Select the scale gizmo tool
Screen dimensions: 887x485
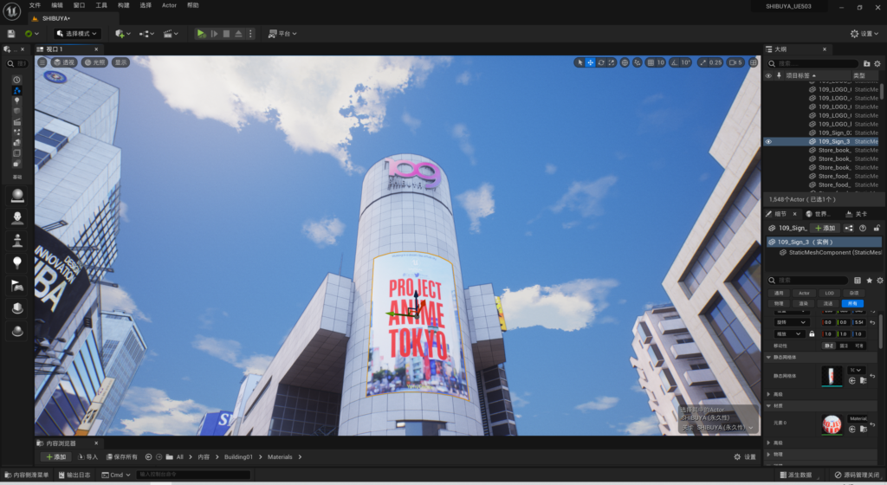pyautogui.click(x=612, y=62)
